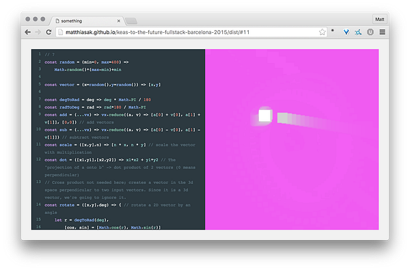Open the molecule-shaped extension icon
Image resolution: width=410 pixels, height=270 pixels.
point(358,32)
